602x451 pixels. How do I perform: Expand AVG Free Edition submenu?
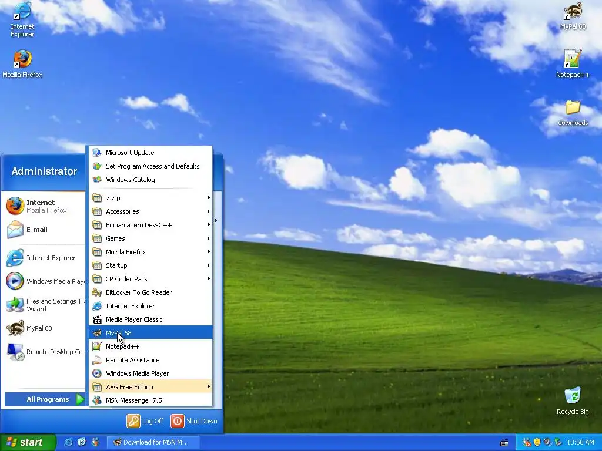[x=150, y=387]
